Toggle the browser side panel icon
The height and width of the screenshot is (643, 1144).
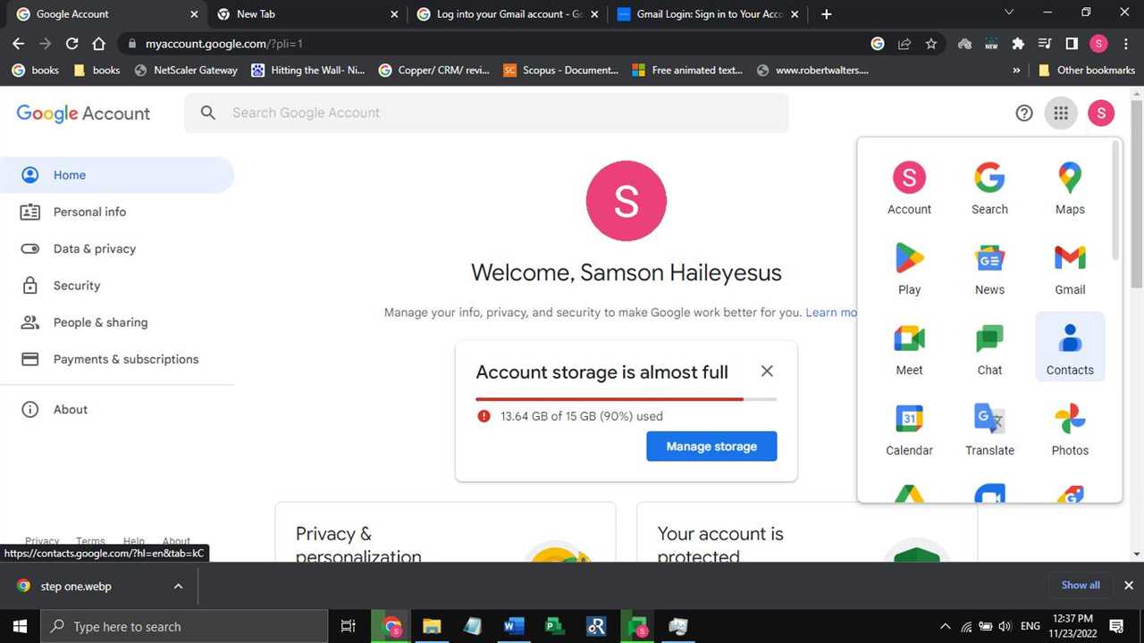click(1072, 43)
